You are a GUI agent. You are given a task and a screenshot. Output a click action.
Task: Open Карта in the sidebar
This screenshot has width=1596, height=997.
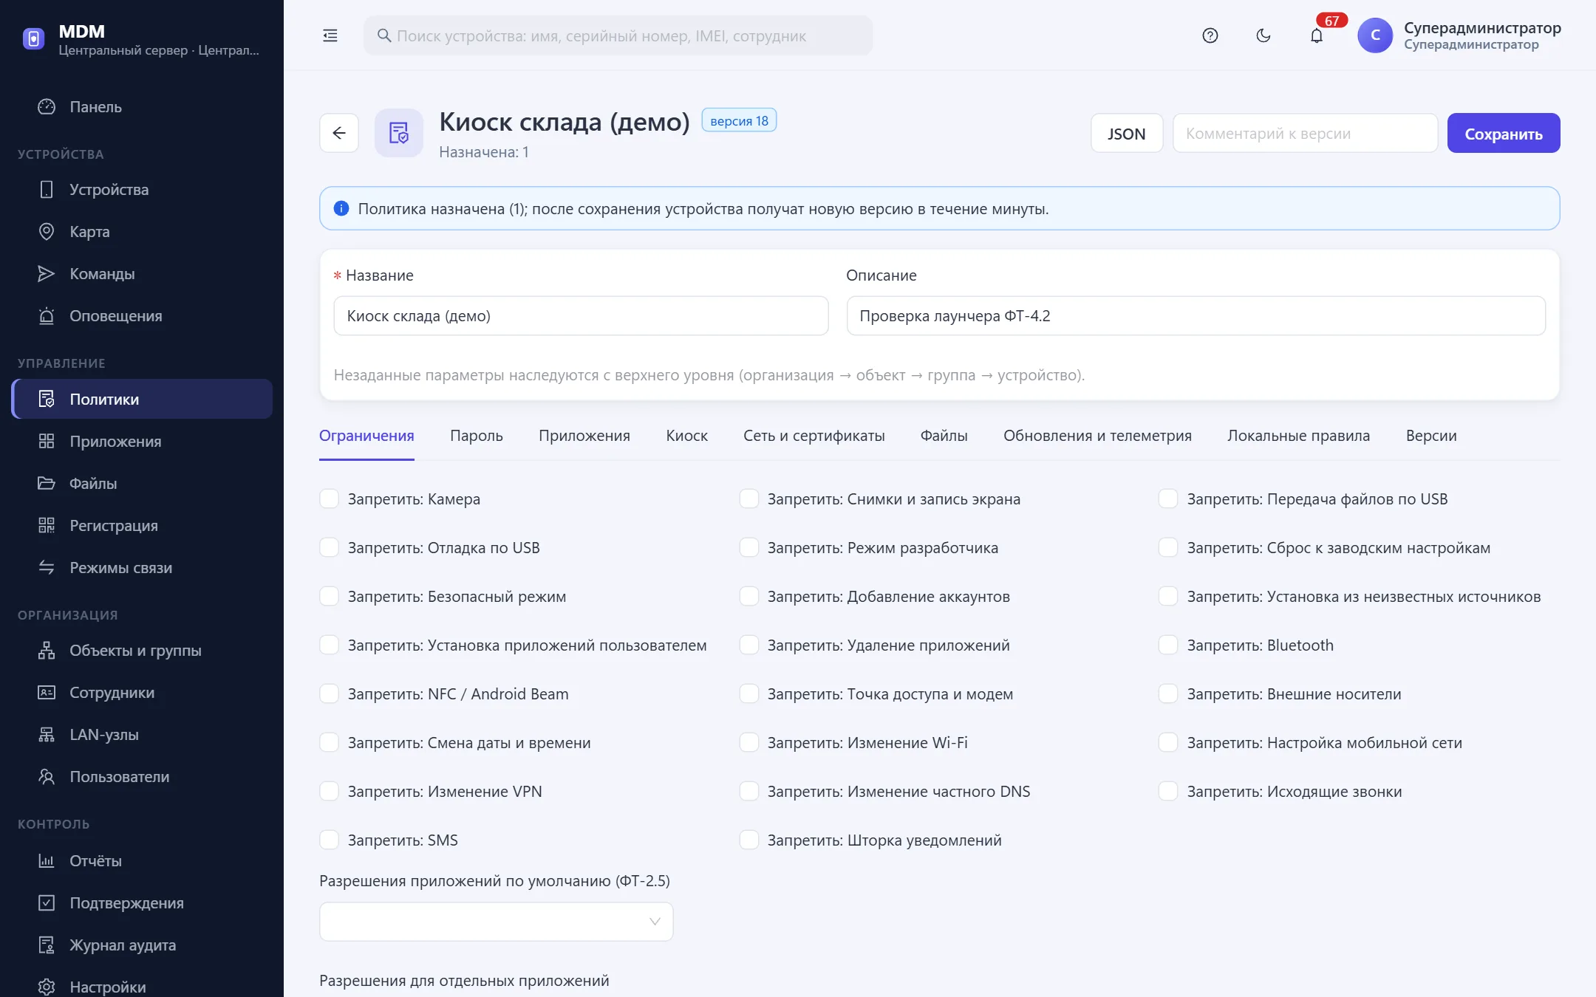(142, 232)
